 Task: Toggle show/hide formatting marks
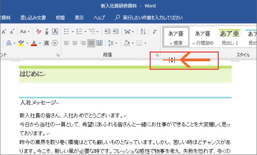pyautogui.click(x=154, y=31)
